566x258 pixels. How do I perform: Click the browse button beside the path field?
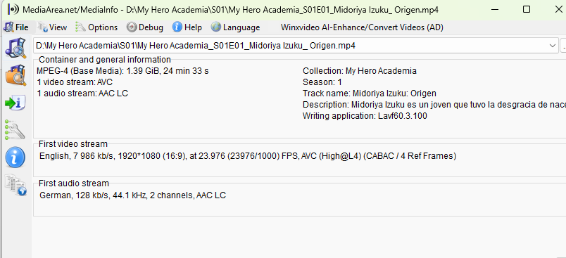(x=563, y=46)
